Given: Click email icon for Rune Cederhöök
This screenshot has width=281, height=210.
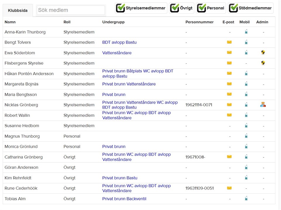Looking at the screenshot, I should coord(229,188).
